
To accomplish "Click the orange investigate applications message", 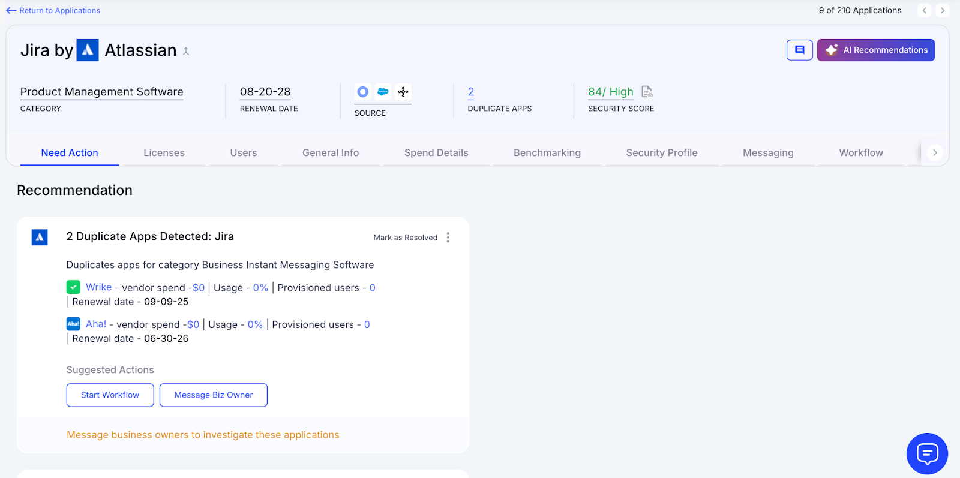I will tap(203, 435).
